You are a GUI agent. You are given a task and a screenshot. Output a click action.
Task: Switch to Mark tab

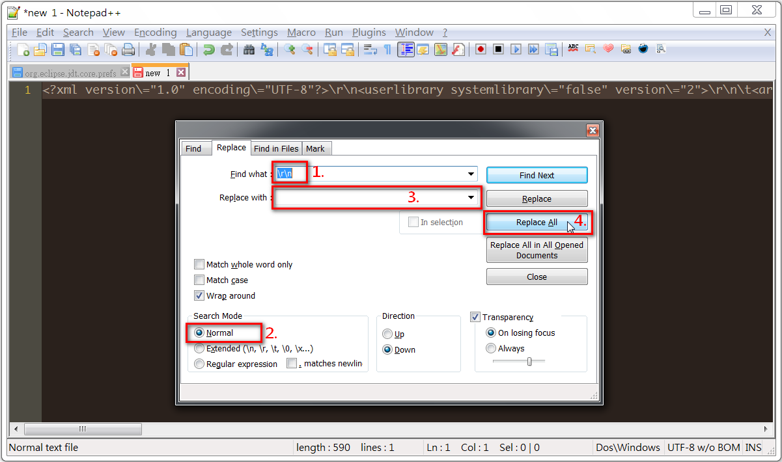[315, 148]
